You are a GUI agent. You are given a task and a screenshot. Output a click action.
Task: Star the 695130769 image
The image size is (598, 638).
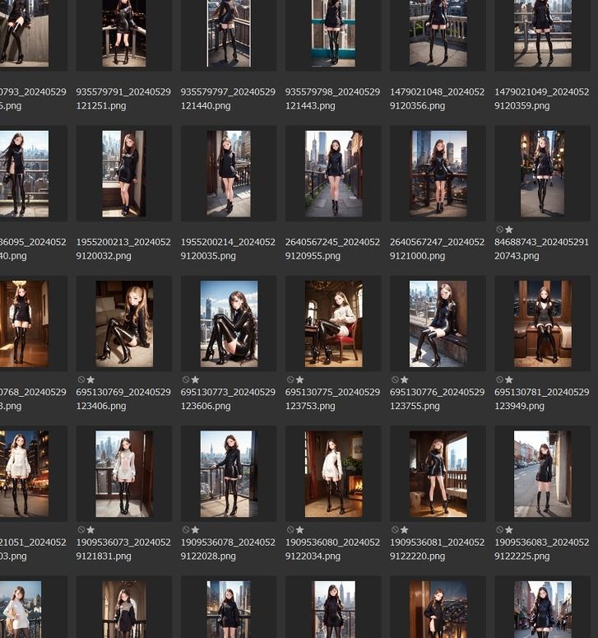click(90, 380)
